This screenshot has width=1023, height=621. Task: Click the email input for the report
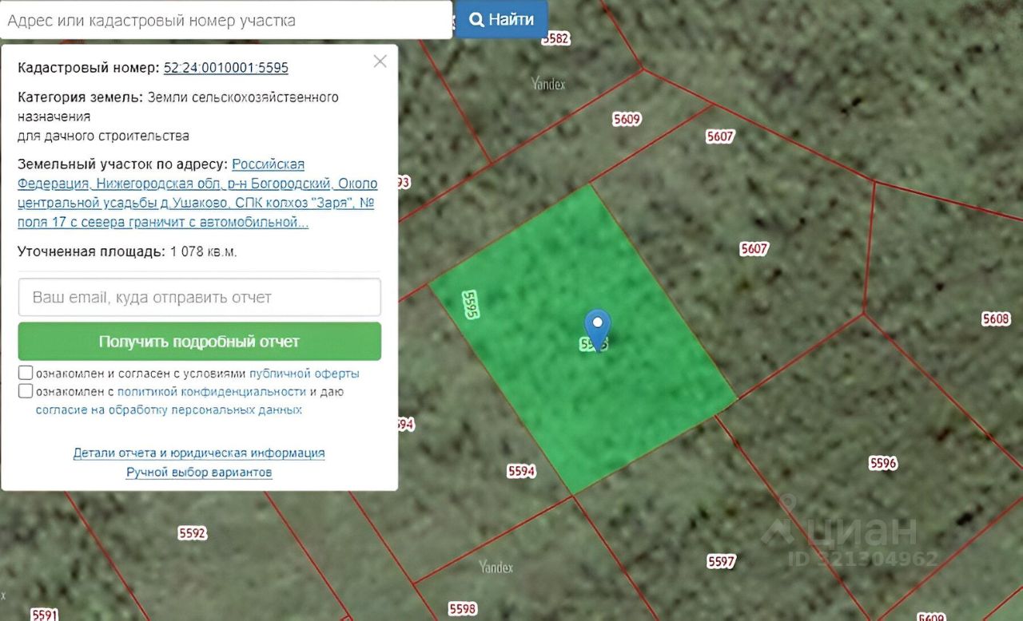point(200,298)
